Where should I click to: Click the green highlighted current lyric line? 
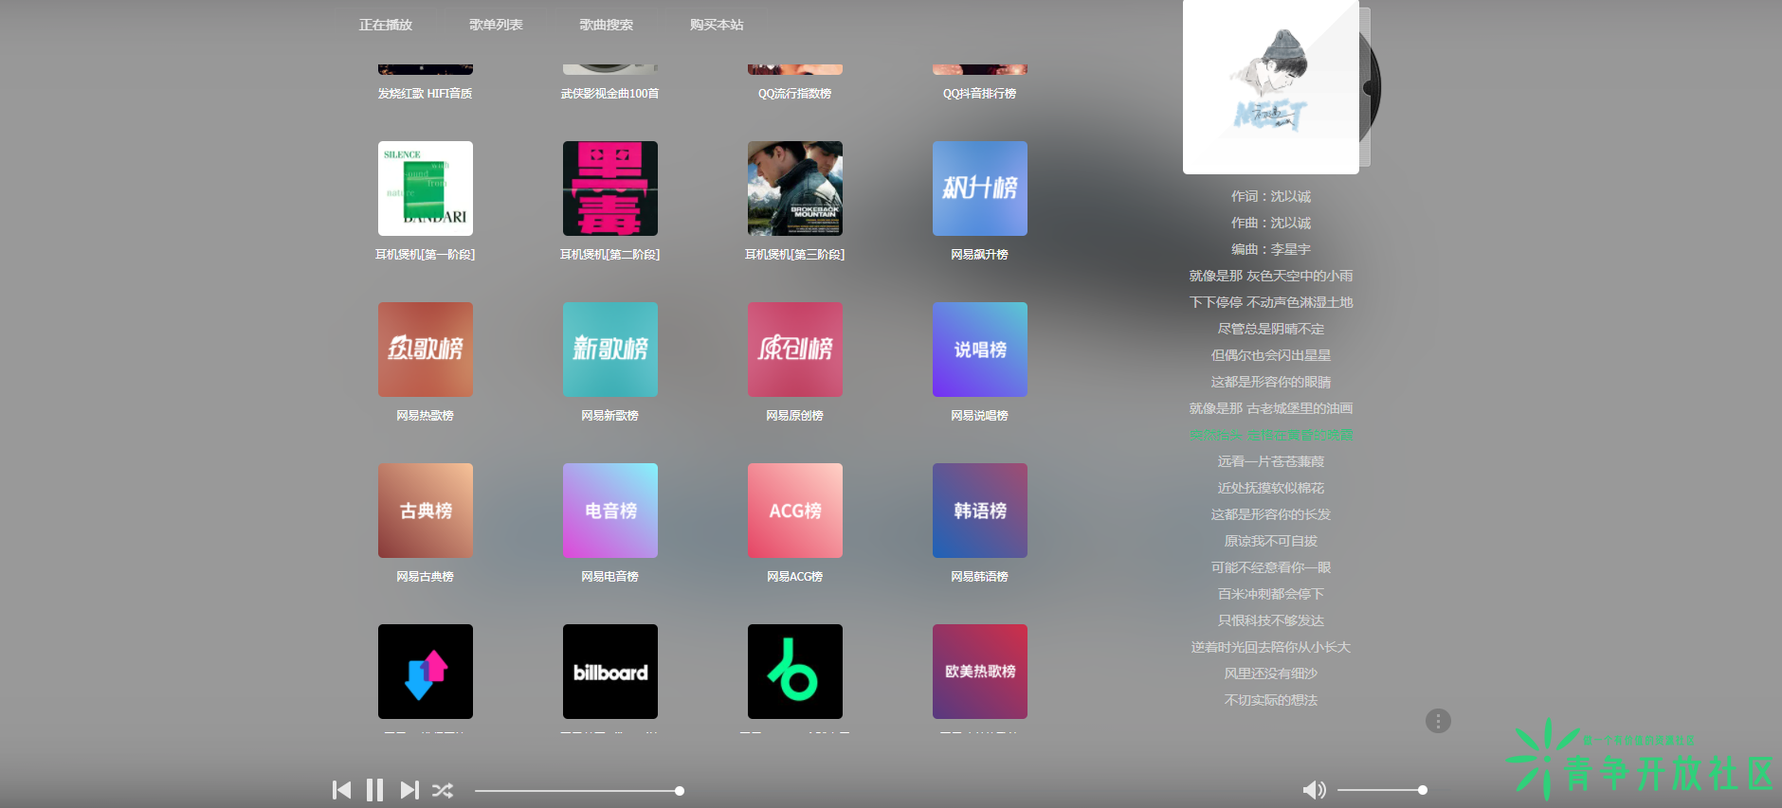point(1271,435)
